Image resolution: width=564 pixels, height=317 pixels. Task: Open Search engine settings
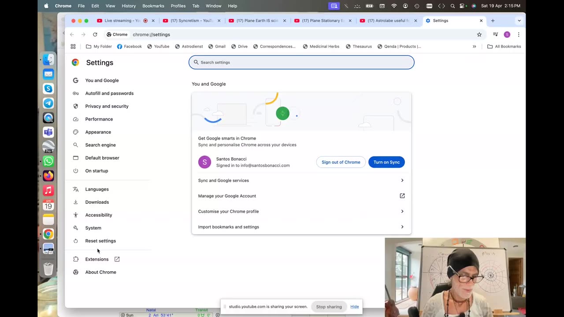[x=100, y=145]
